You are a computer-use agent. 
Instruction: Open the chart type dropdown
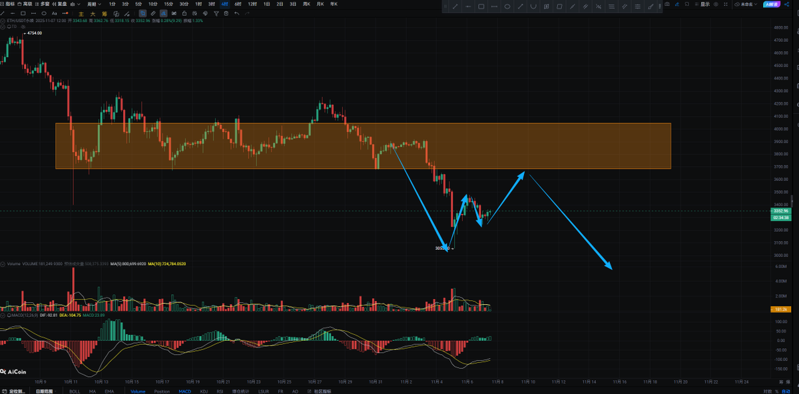tap(75, 4)
